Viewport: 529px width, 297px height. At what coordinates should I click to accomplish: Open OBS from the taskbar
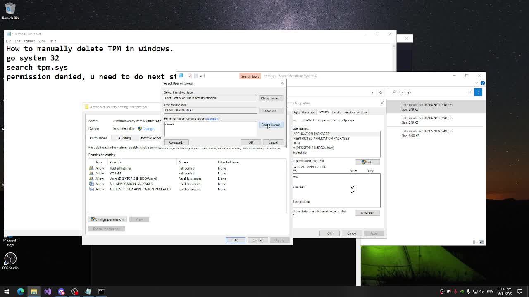point(74,291)
